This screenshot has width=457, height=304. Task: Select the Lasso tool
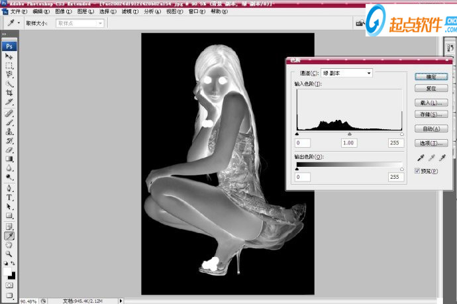click(9, 75)
